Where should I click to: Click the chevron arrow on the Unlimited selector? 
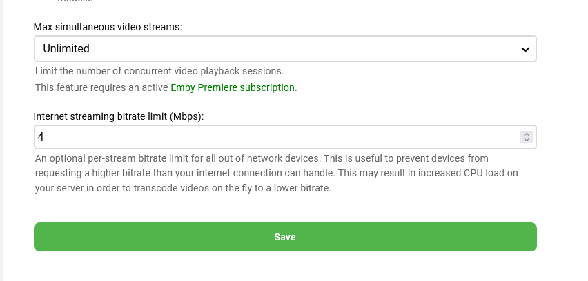pos(525,50)
